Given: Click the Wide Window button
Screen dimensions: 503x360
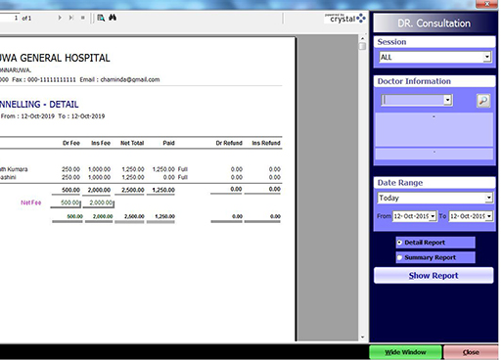Looking at the screenshot, I should [405, 352].
